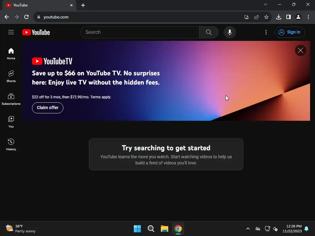
Task: Open Windows taskbar search
Action: click(151, 229)
